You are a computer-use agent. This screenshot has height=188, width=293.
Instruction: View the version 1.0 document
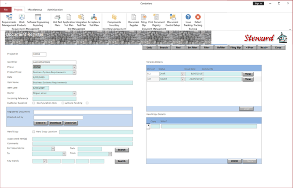[x=248, y=79]
